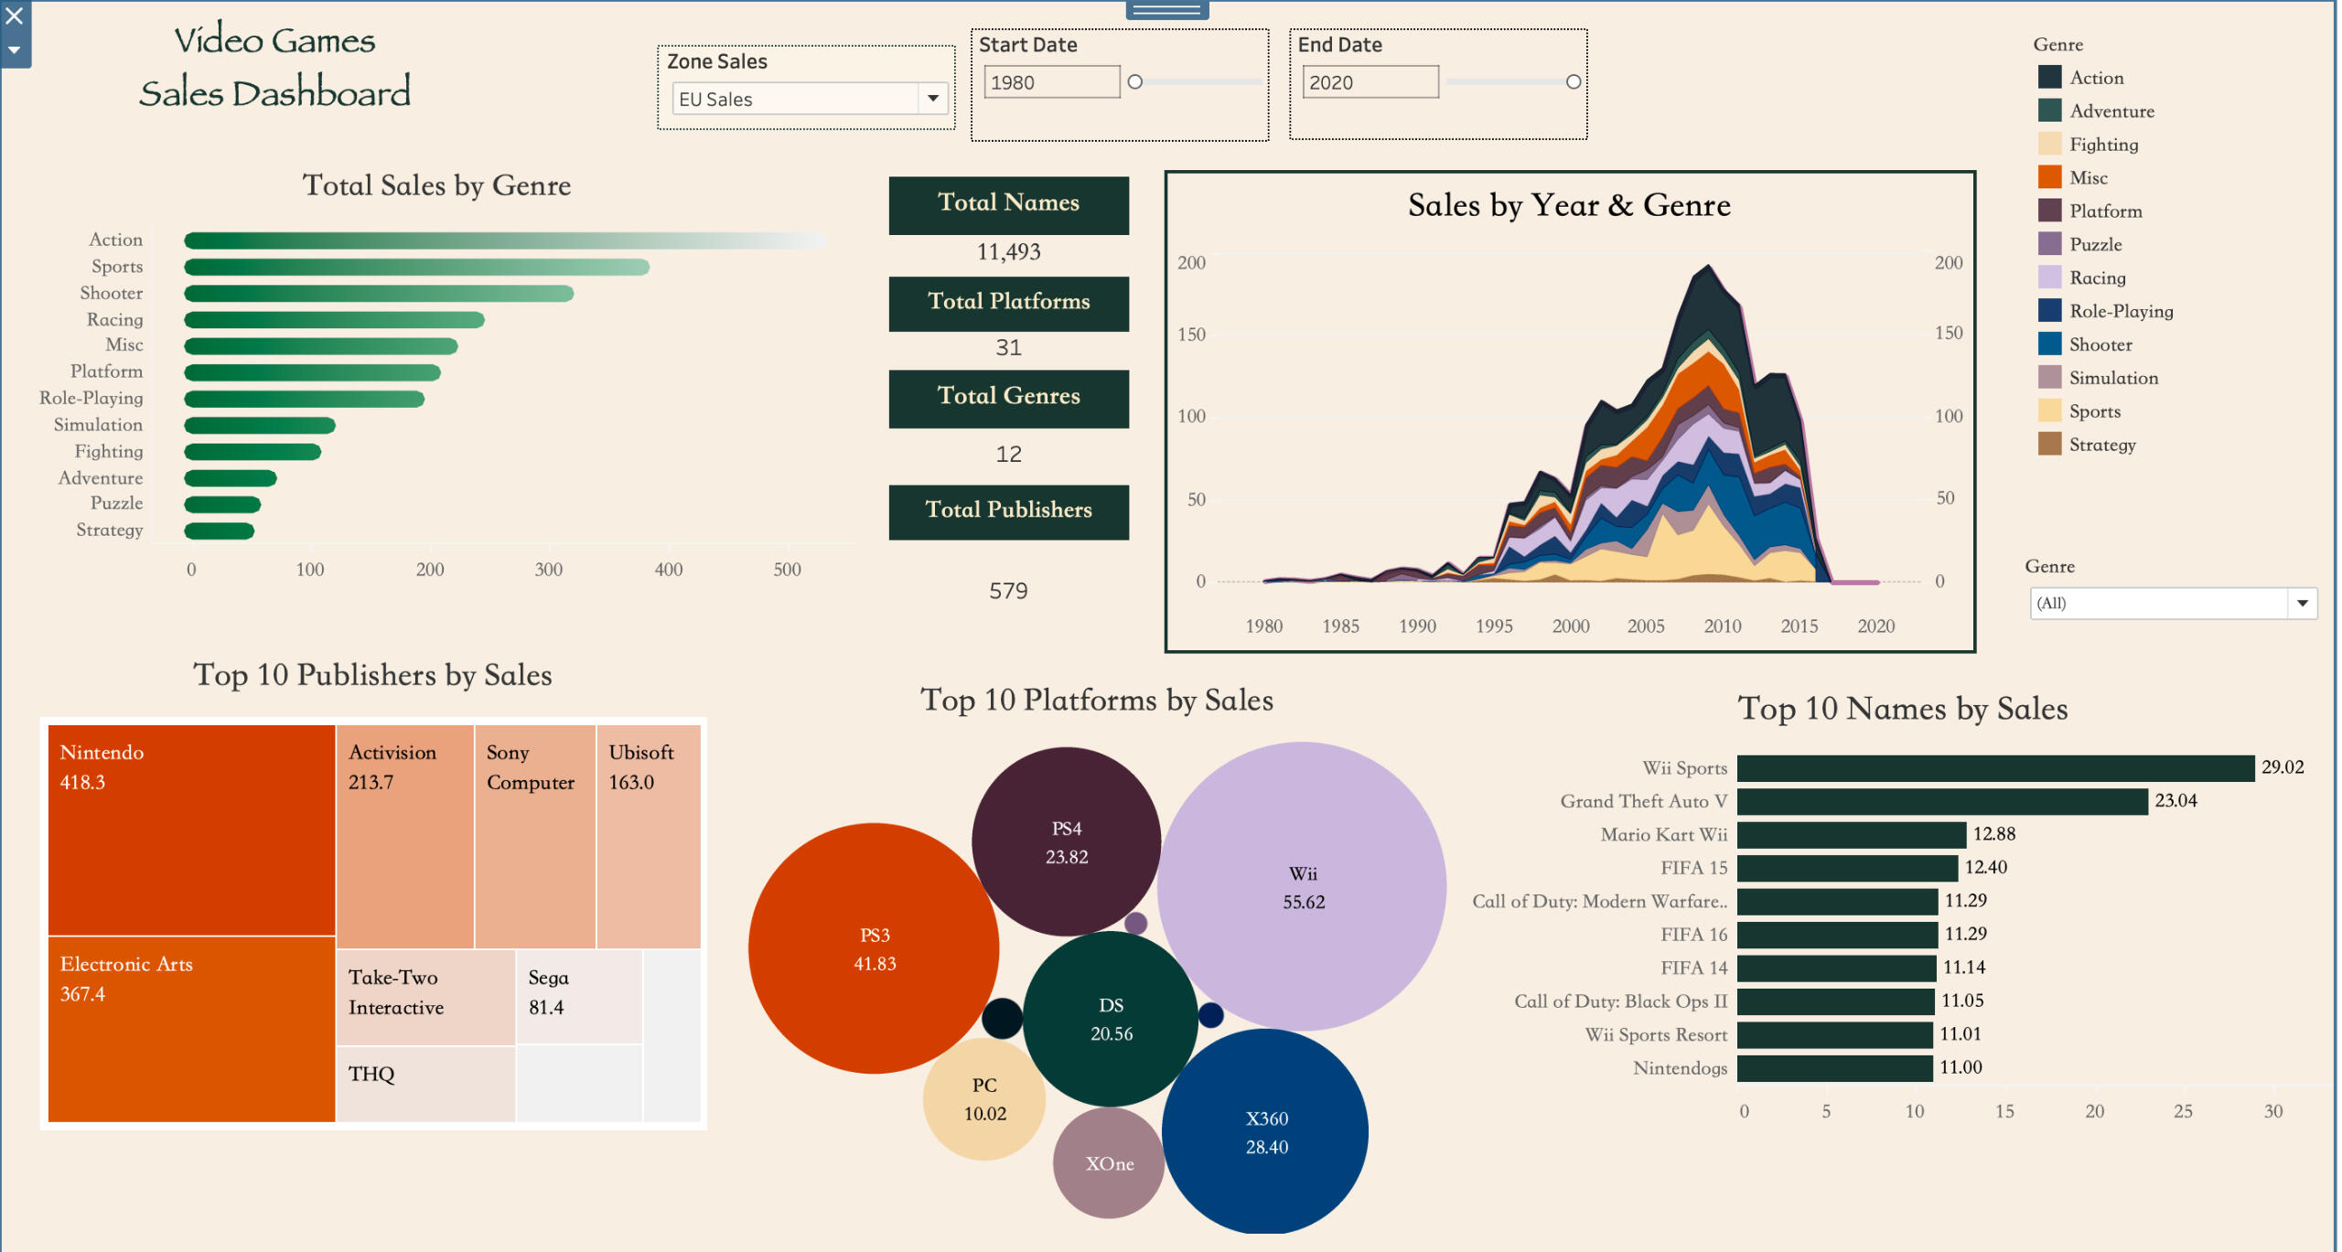The height and width of the screenshot is (1252, 2342).
Task: Expand the Genre (All) filter dropdown
Action: [x=2302, y=604]
